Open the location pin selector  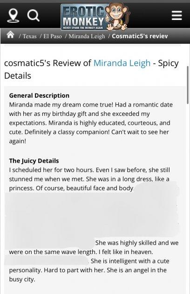[x=13, y=15]
